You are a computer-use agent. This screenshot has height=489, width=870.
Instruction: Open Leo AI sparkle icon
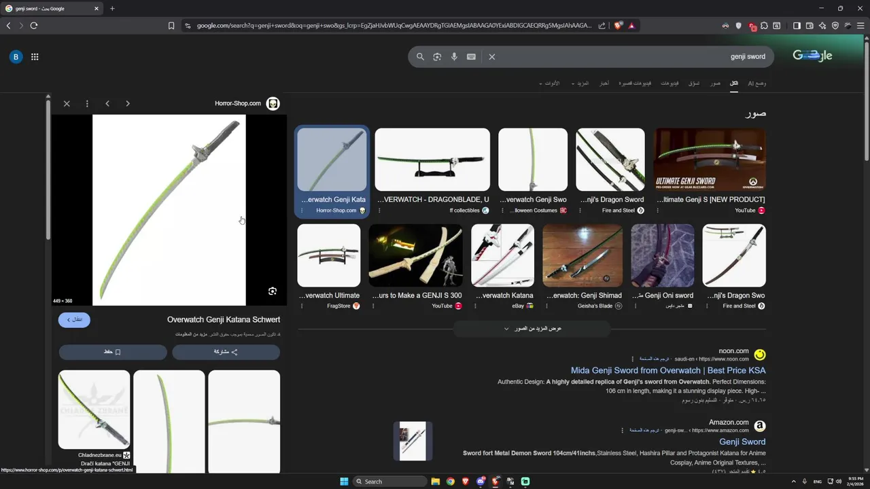click(x=822, y=26)
